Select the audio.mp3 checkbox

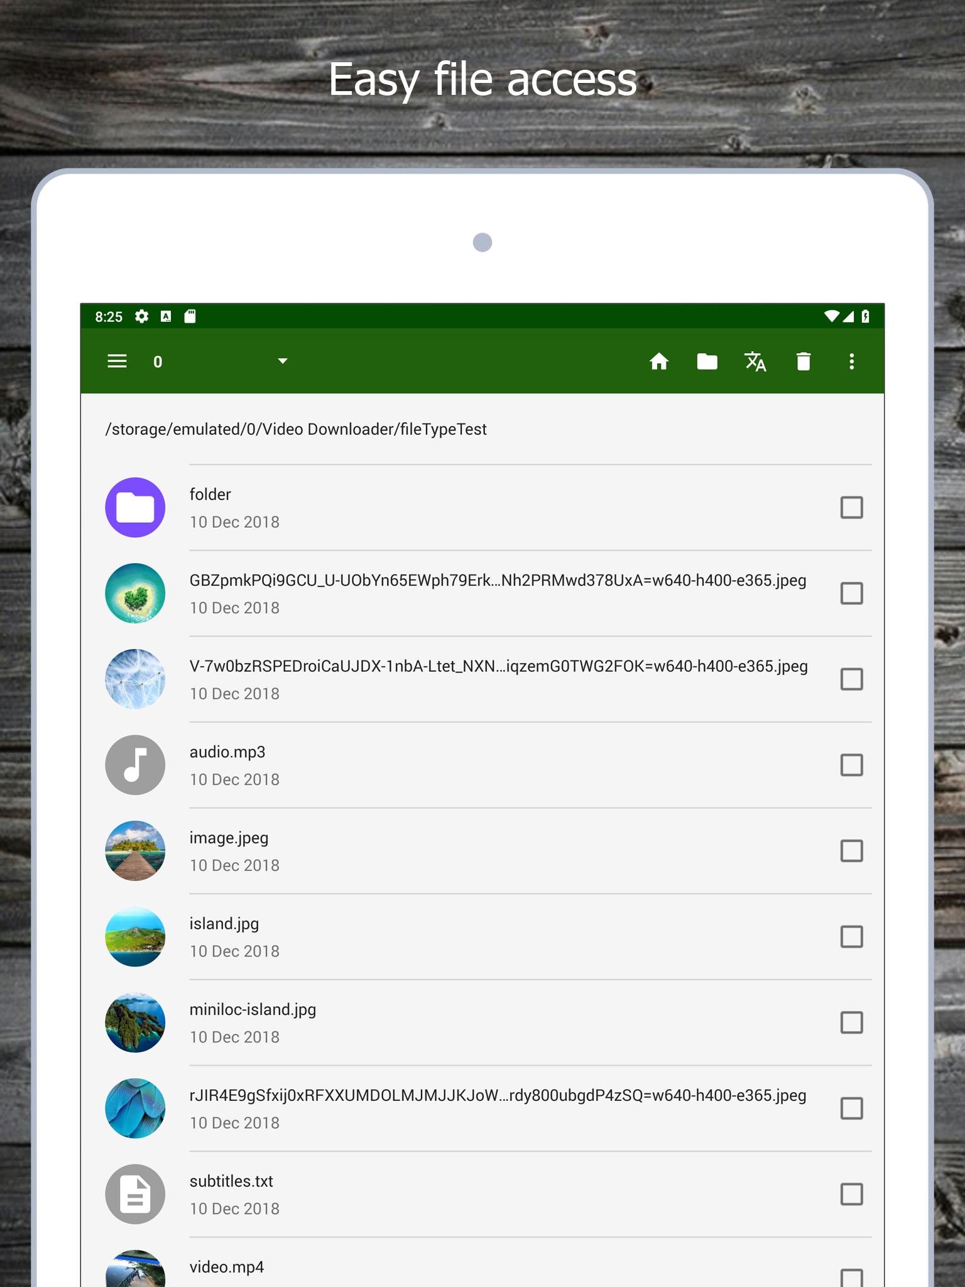(x=851, y=765)
